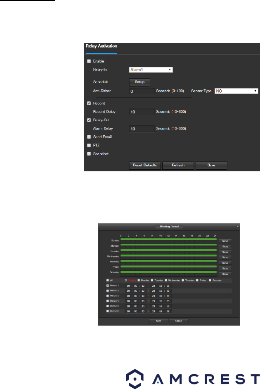This screenshot has height=389, width=260.
Task: Click the Refresh button
Action: 178,165
